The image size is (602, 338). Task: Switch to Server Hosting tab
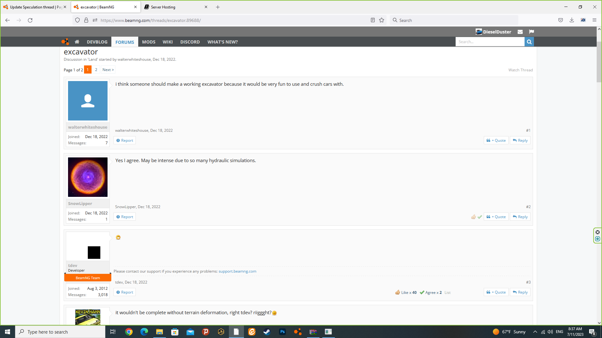(x=176, y=7)
